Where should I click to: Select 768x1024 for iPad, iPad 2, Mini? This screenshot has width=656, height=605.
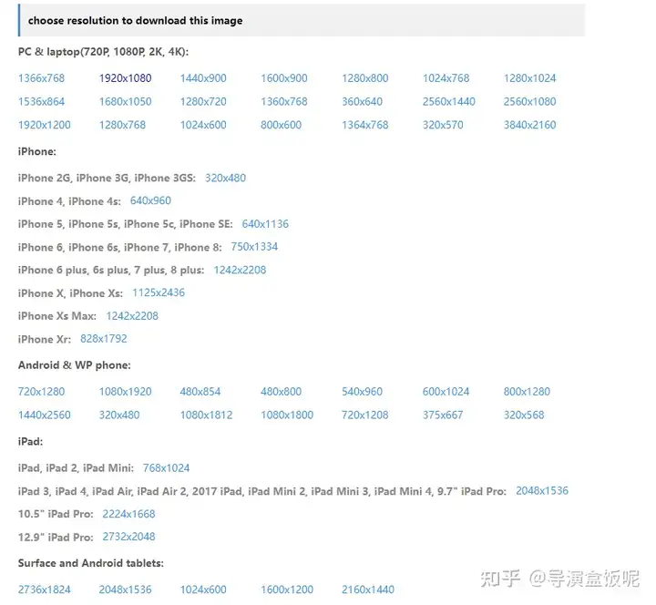(x=166, y=468)
